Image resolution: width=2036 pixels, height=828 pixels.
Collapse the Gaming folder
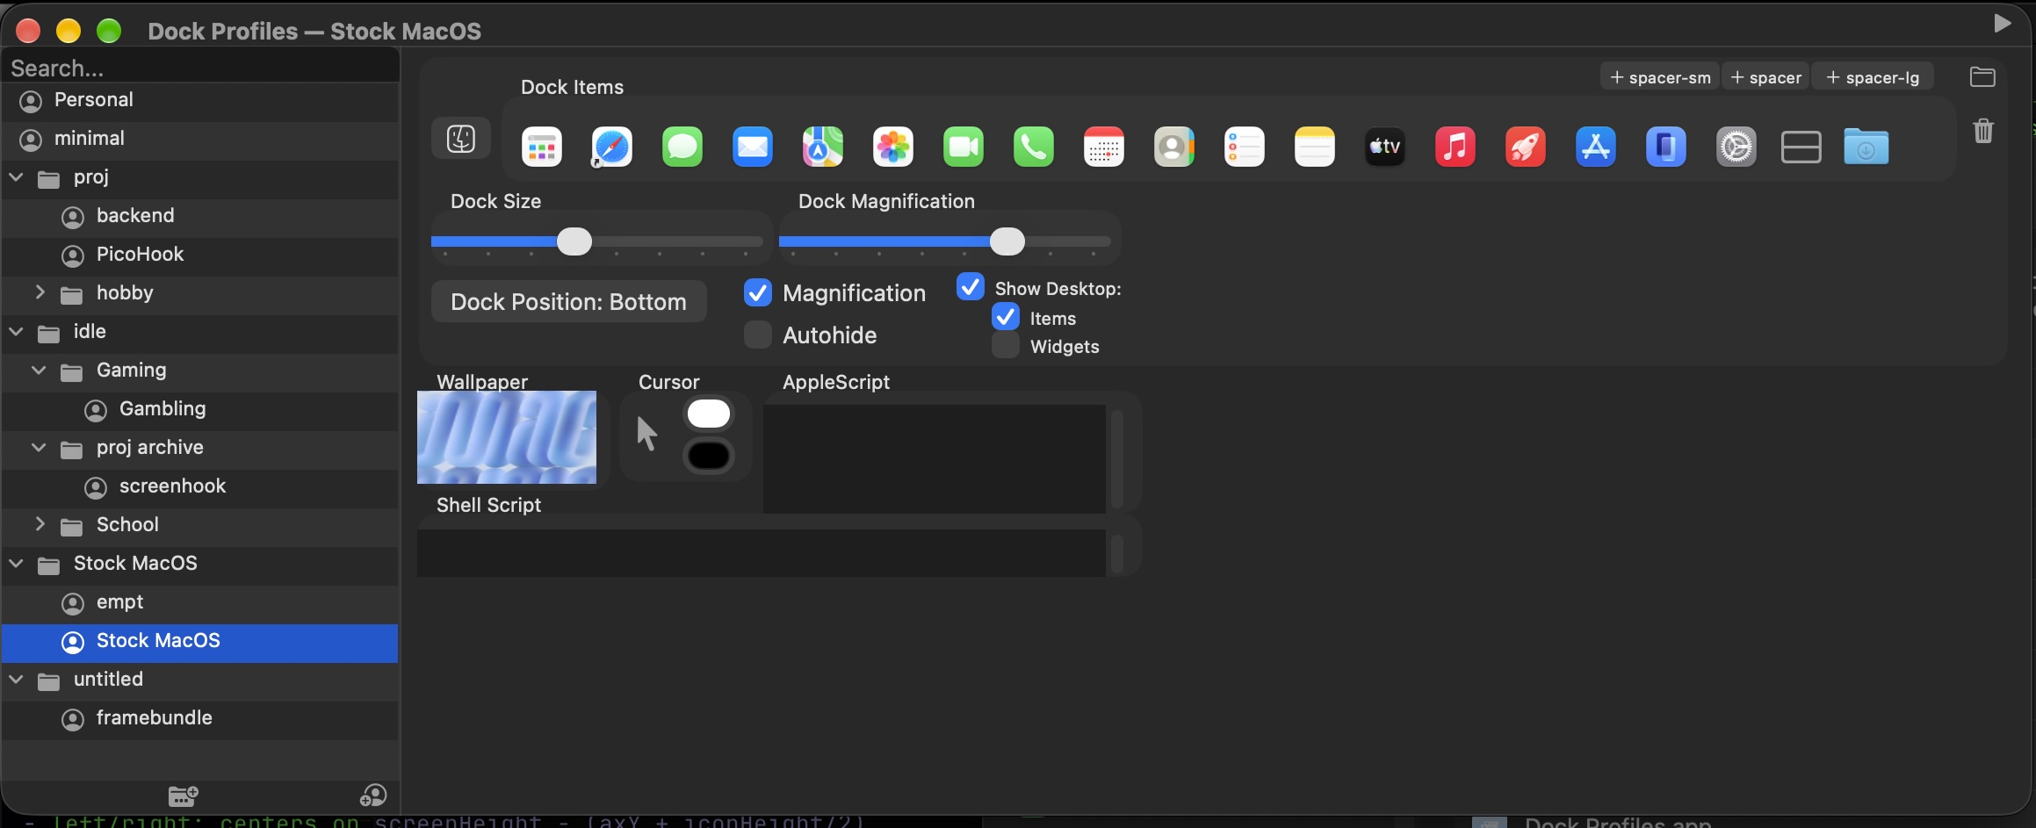point(40,371)
